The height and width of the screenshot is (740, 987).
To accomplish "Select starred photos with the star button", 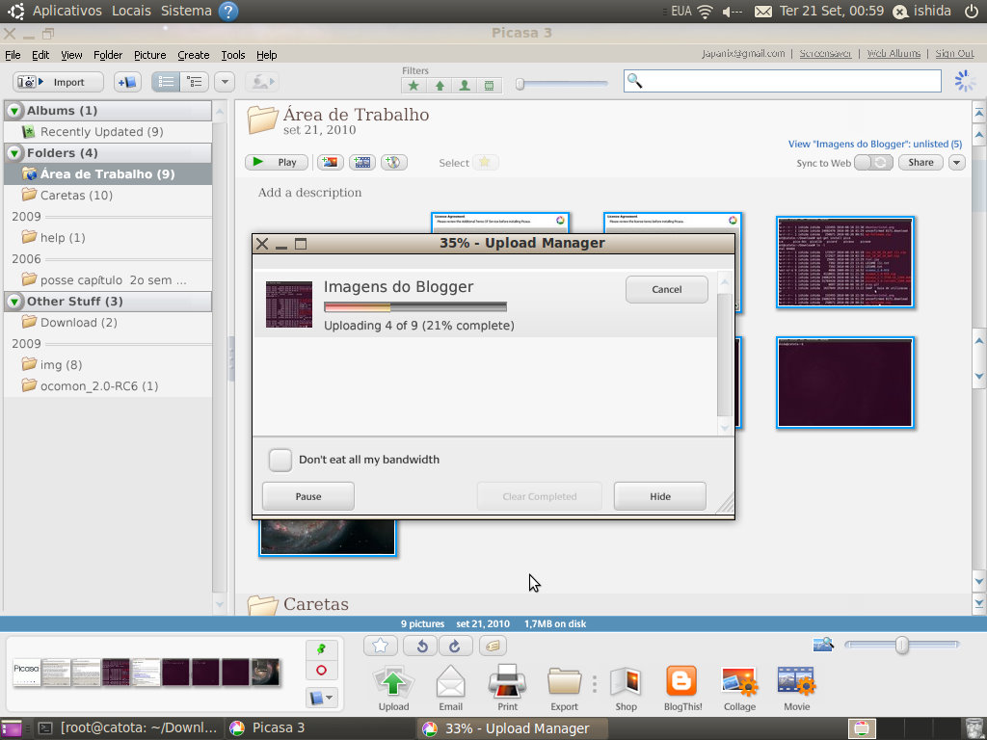I will (485, 162).
